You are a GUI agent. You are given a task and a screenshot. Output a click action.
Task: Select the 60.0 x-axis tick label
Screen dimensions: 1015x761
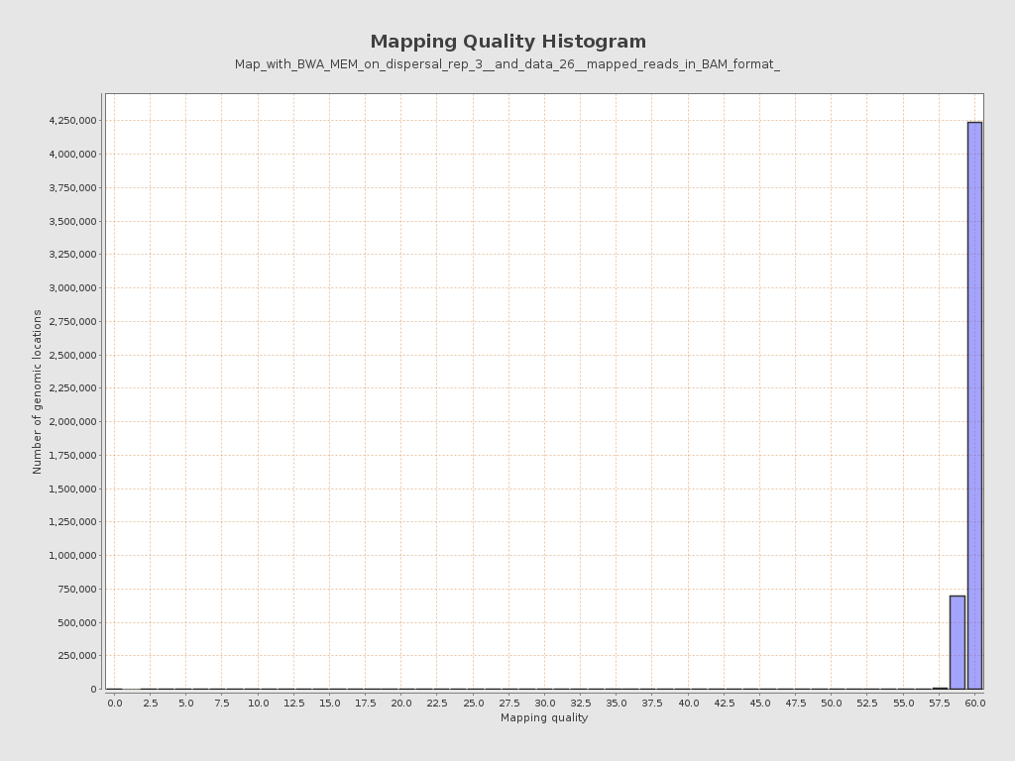click(x=975, y=700)
